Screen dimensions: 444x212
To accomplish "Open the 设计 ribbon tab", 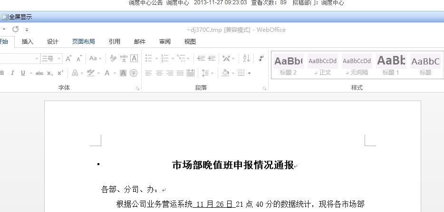I will tap(53, 42).
